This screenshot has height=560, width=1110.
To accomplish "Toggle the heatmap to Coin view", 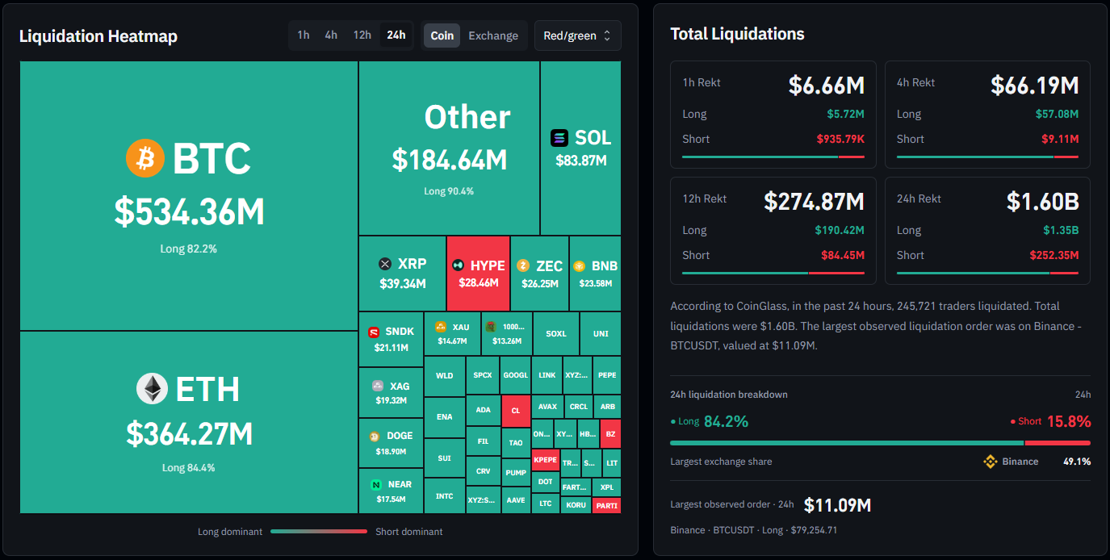I will coord(442,36).
